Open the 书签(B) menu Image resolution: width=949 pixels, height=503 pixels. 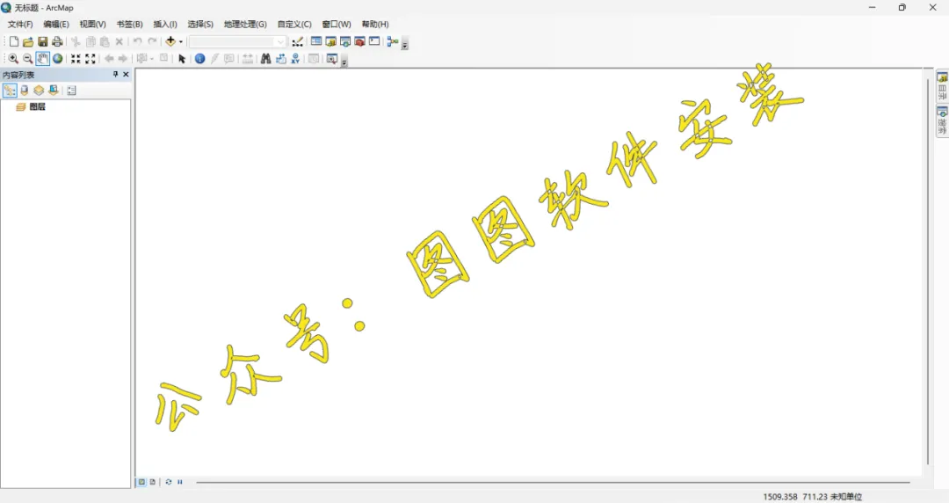pyautogui.click(x=129, y=25)
